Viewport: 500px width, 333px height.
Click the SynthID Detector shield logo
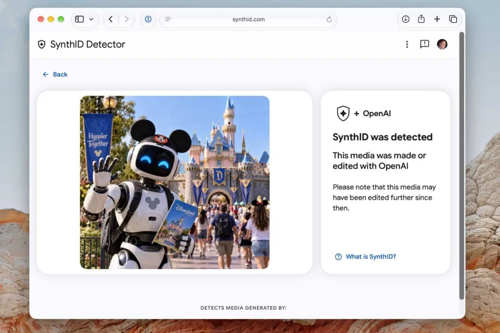[x=41, y=44]
